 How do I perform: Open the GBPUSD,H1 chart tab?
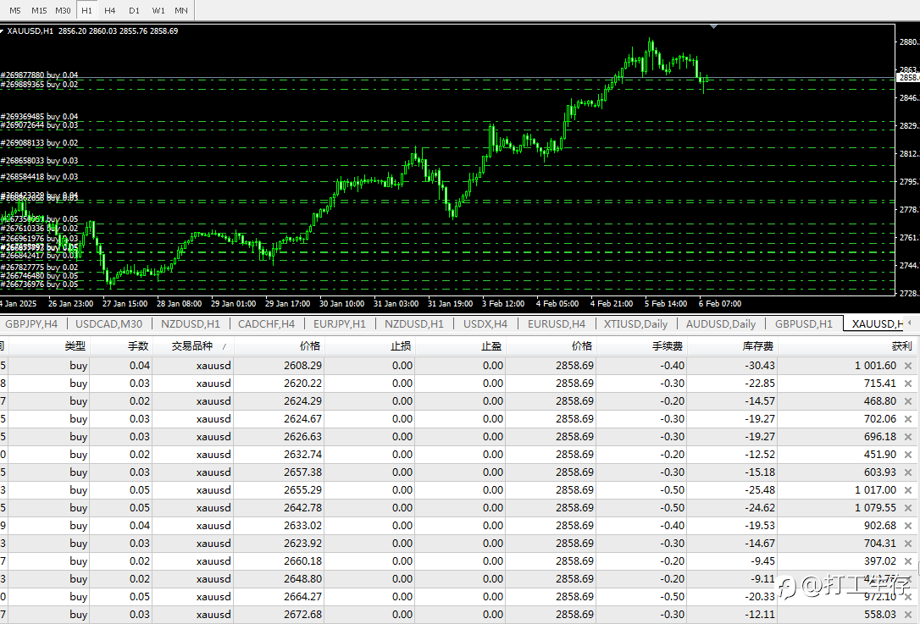coord(803,323)
